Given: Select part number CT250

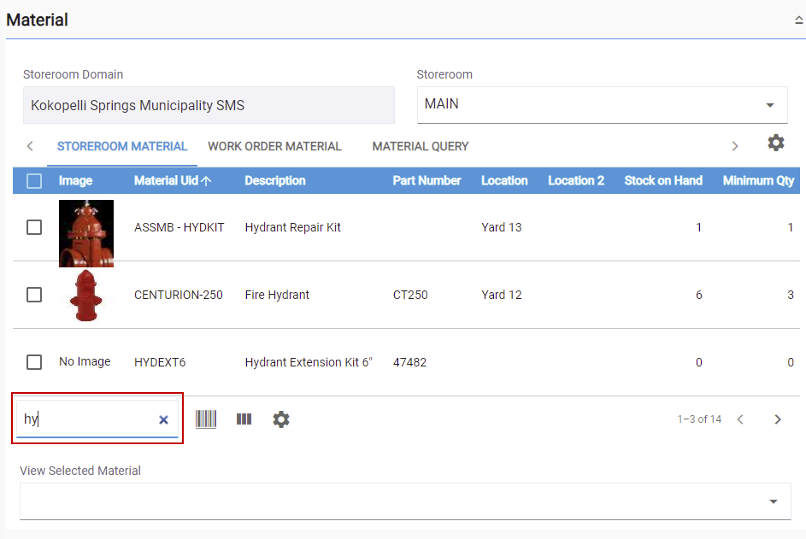Looking at the screenshot, I should point(410,295).
